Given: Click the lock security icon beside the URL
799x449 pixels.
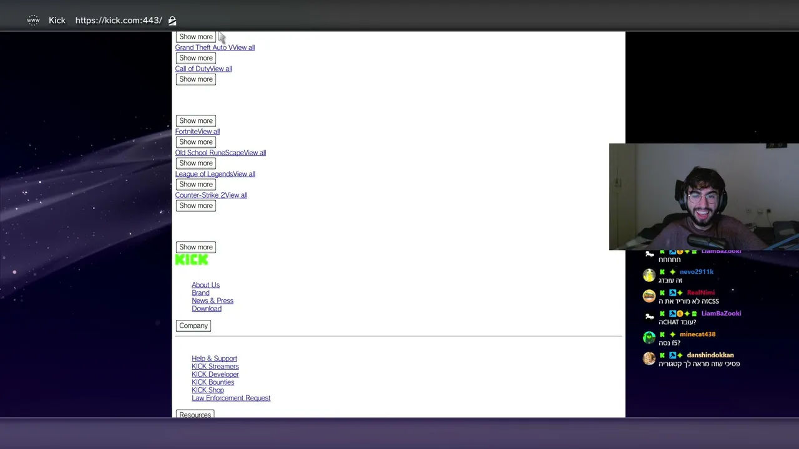Looking at the screenshot, I should pos(172,21).
